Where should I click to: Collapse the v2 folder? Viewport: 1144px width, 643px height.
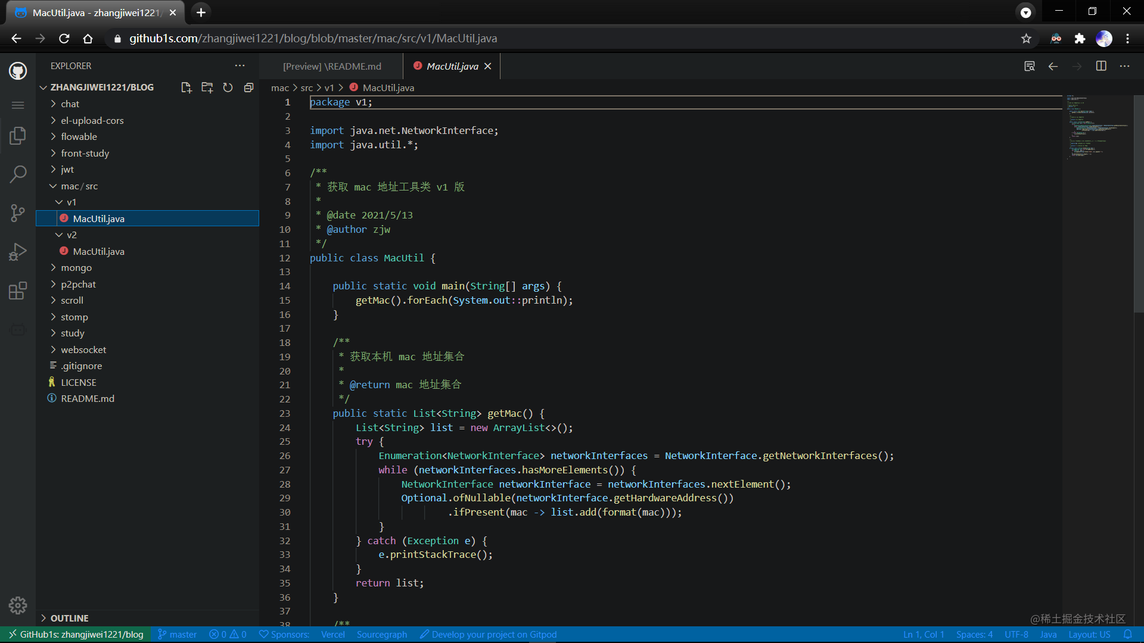(x=148, y=235)
